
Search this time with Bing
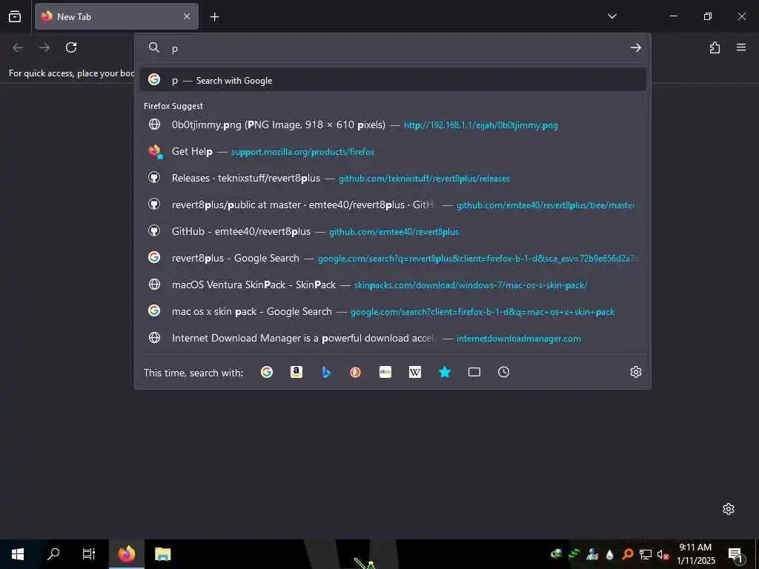[x=326, y=372]
